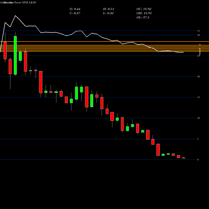This screenshot has width=209, height=209.
Task: Click the price axis label '20'
Action: pos(199,76)
